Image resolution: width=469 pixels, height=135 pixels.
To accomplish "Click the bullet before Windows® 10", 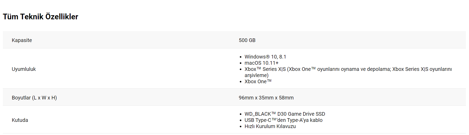I will [241, 57].
